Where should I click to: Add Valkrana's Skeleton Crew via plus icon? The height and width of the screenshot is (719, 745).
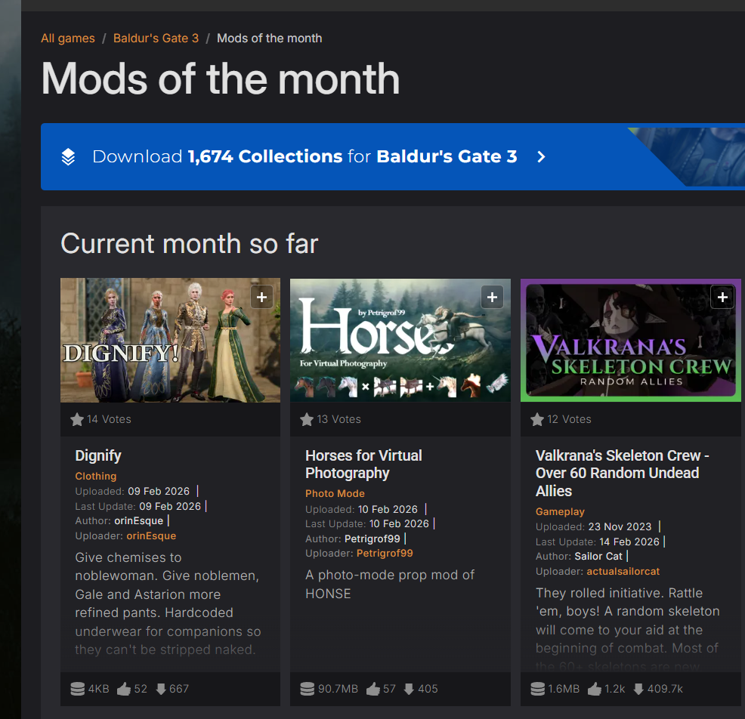click(x=722, y=298)
